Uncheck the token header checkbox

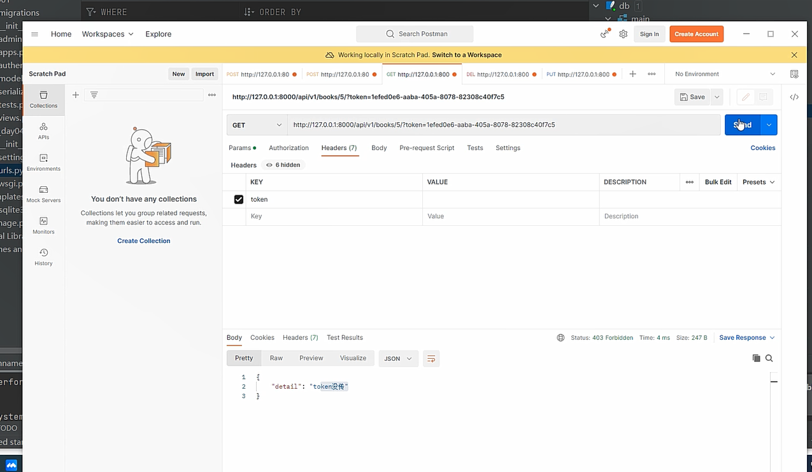pos(239,200)
